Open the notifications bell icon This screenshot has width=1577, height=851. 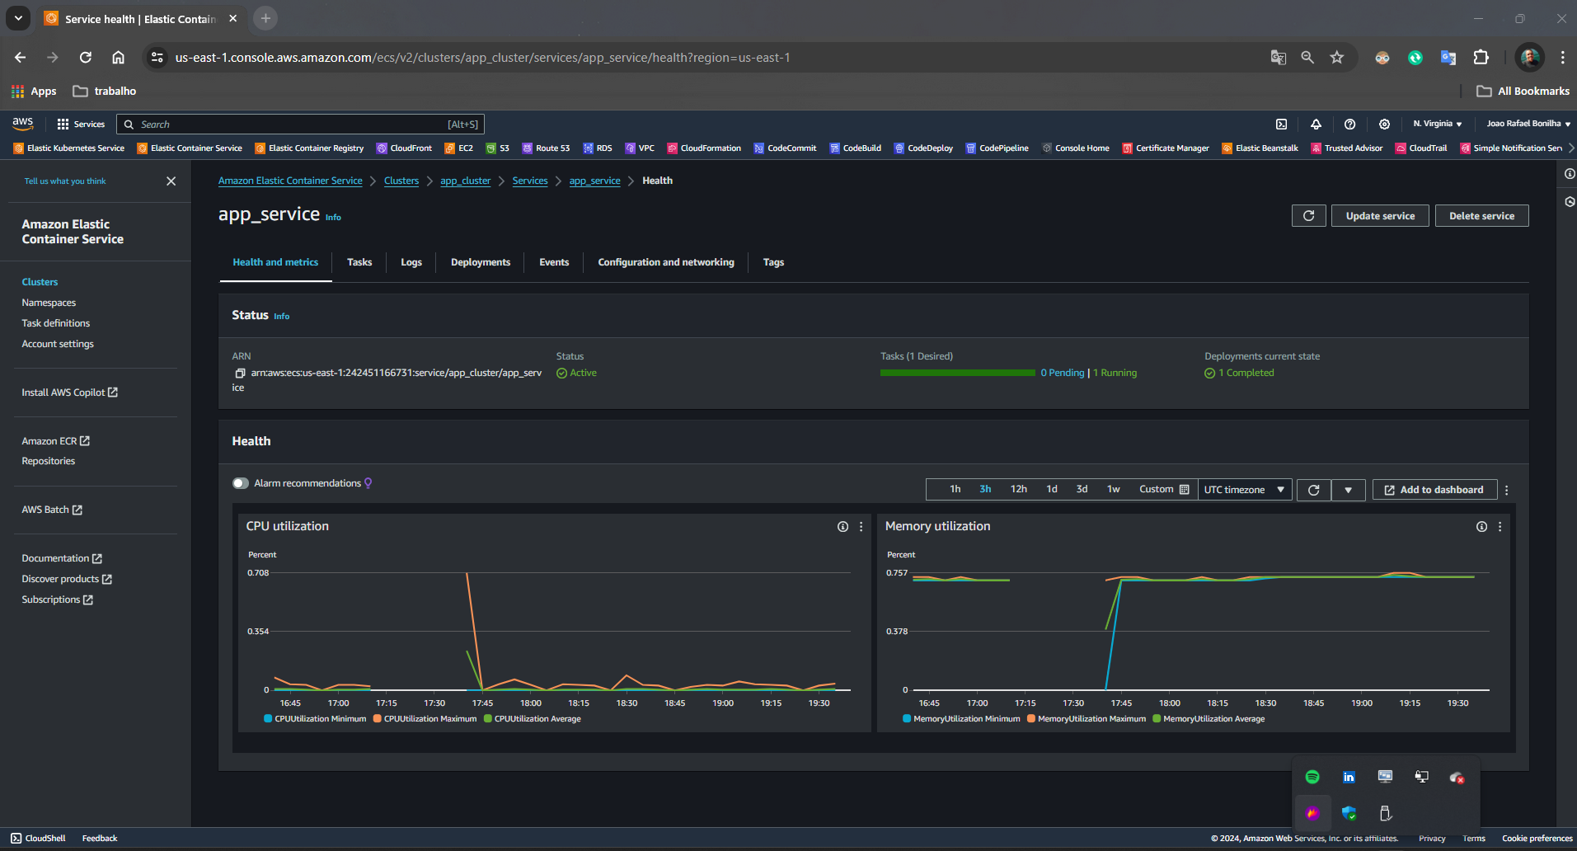(x=1316, y=124)
